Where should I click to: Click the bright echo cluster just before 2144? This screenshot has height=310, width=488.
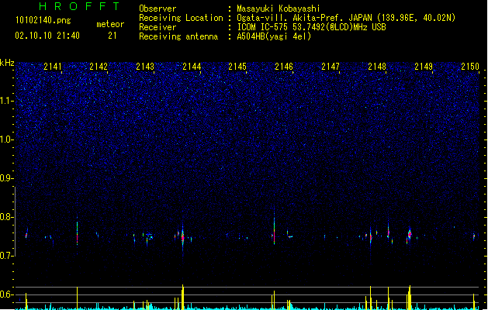coord(182,237)
